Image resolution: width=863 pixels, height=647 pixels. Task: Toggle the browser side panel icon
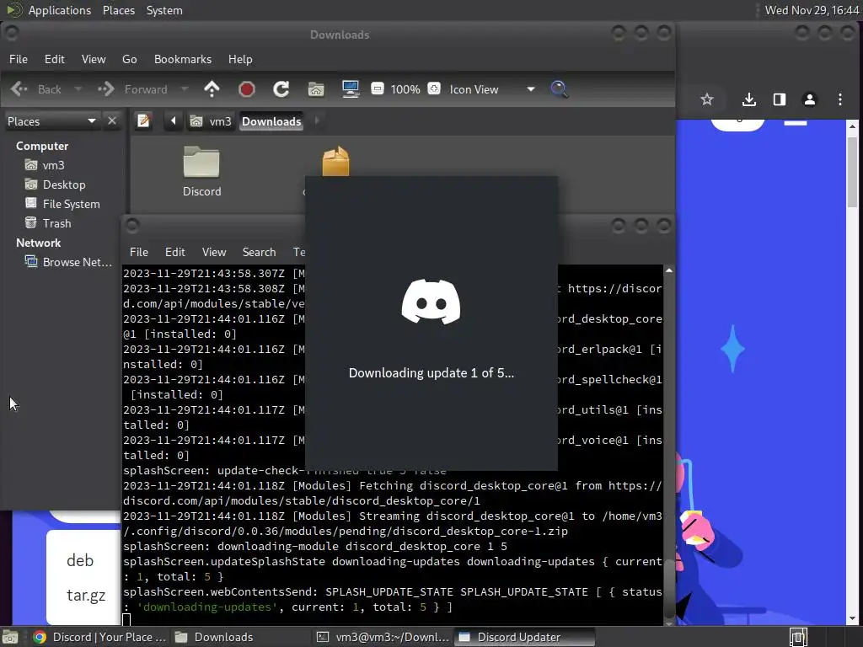coord(780,99)
